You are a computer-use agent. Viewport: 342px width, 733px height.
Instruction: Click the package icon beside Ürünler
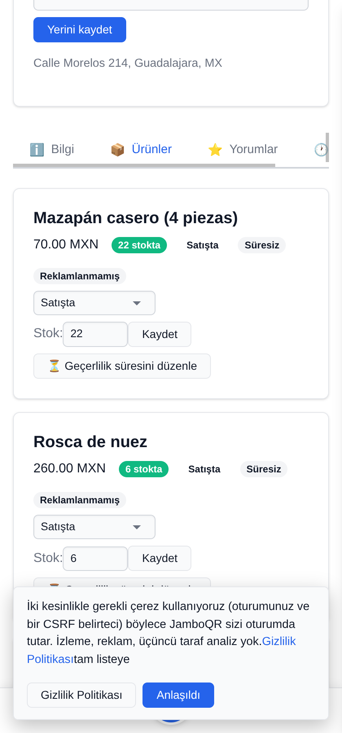(118, 149)
